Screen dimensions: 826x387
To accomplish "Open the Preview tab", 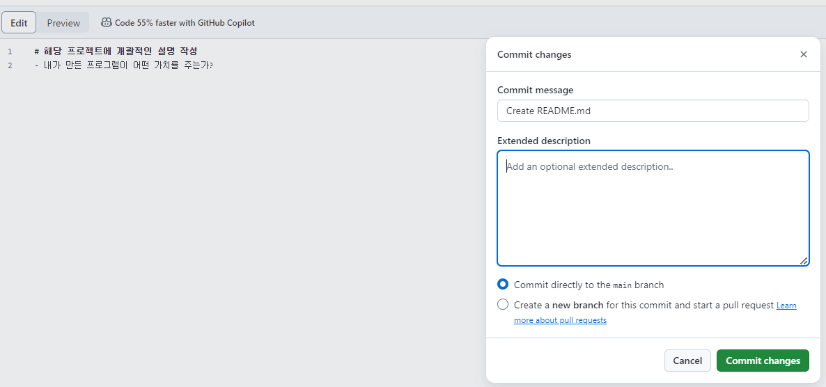I will pos(63,23).
